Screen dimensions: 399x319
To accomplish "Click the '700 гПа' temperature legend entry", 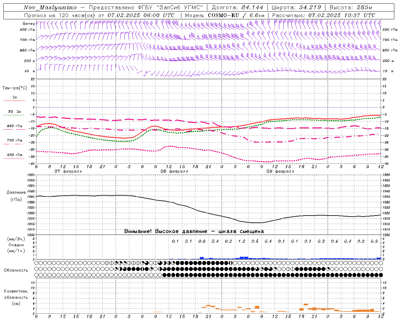I will tap(15, 140).
